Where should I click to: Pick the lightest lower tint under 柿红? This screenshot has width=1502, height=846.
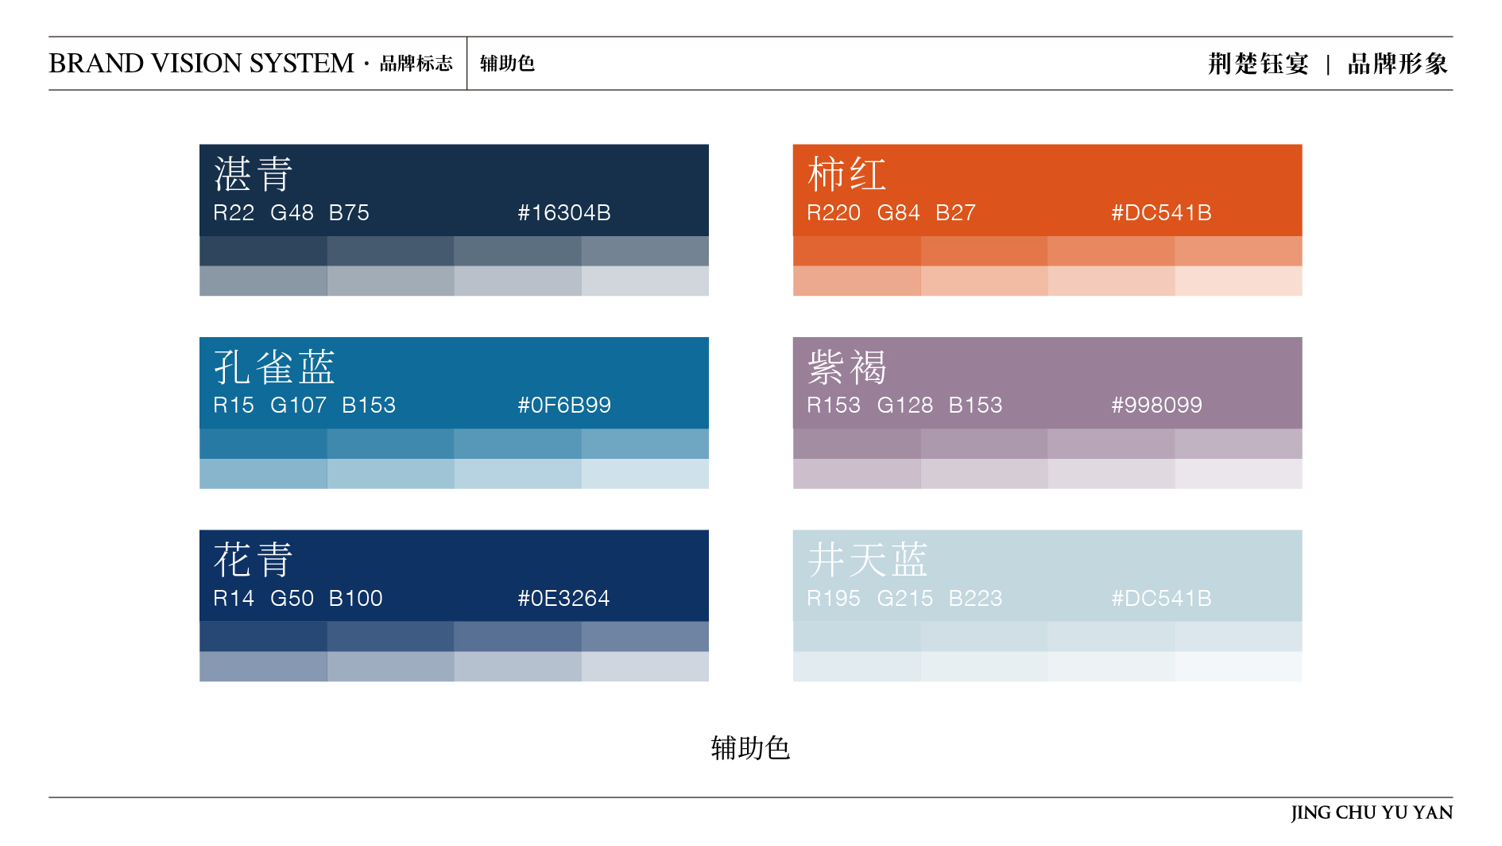1239,281
